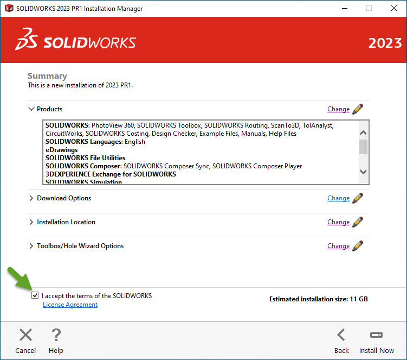Click the pencil icon beside Installation Location
This screenshot has height=360, width=407.
pyautogui.click(x=358, y=222)
